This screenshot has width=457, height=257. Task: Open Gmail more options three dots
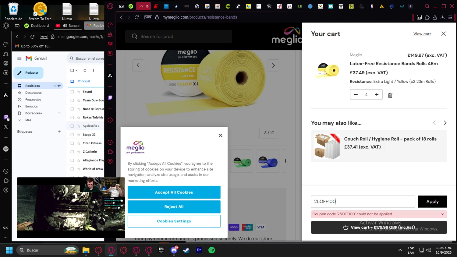click(94, 71)
